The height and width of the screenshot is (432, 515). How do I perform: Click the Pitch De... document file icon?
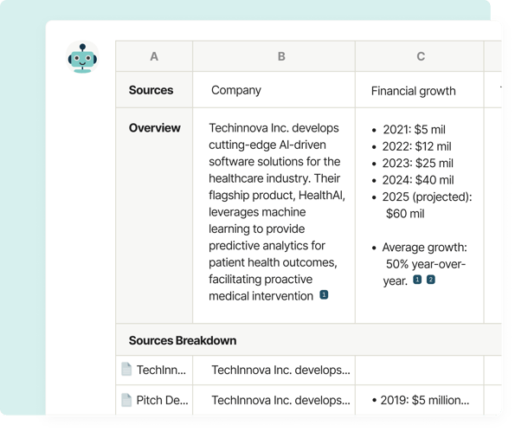tap(126, 400)
